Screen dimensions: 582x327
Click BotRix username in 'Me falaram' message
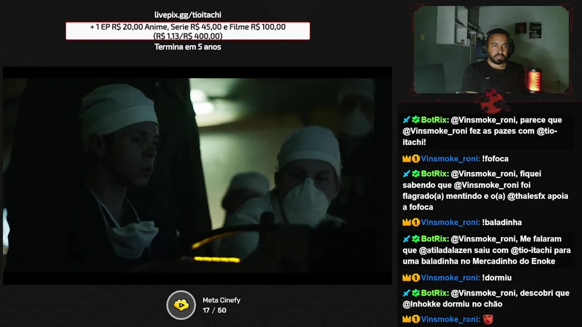coord(435,239)
